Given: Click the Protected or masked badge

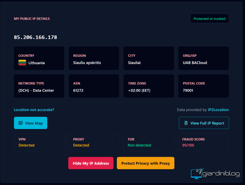Looking at the screenshot, I should pos(209,19).
